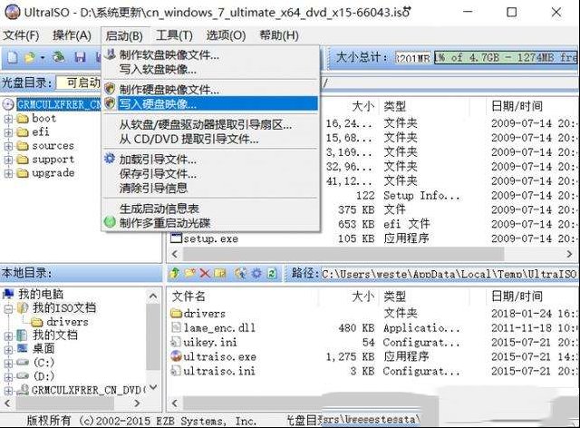Click the New file toolbar icon
This screenshot has width=580, height=428.
click(12, 57)
